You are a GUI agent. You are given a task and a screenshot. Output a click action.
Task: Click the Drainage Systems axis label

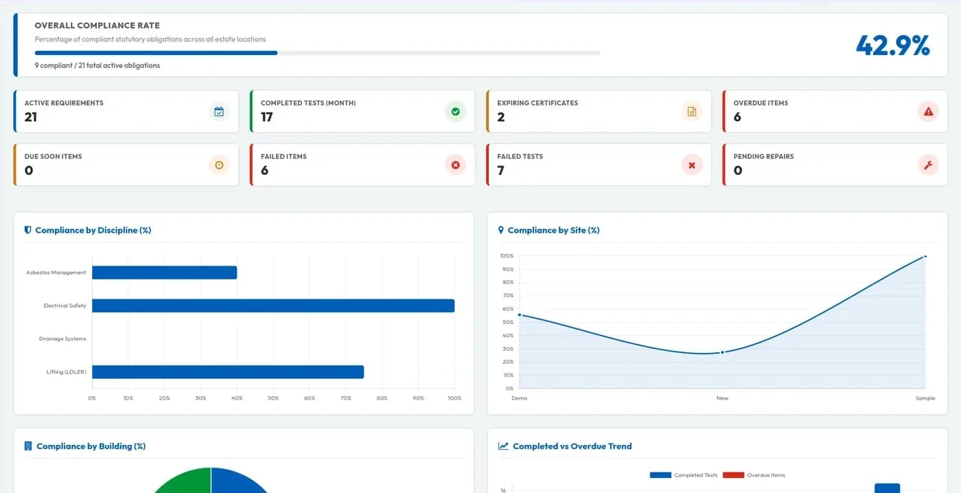(x=62, y=339)
